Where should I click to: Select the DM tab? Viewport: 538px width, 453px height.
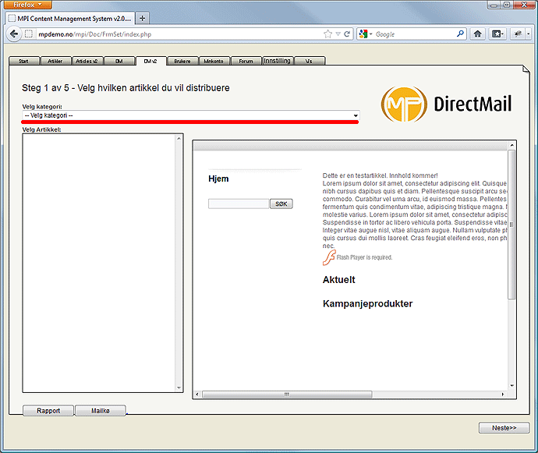[x=119, y=61]
